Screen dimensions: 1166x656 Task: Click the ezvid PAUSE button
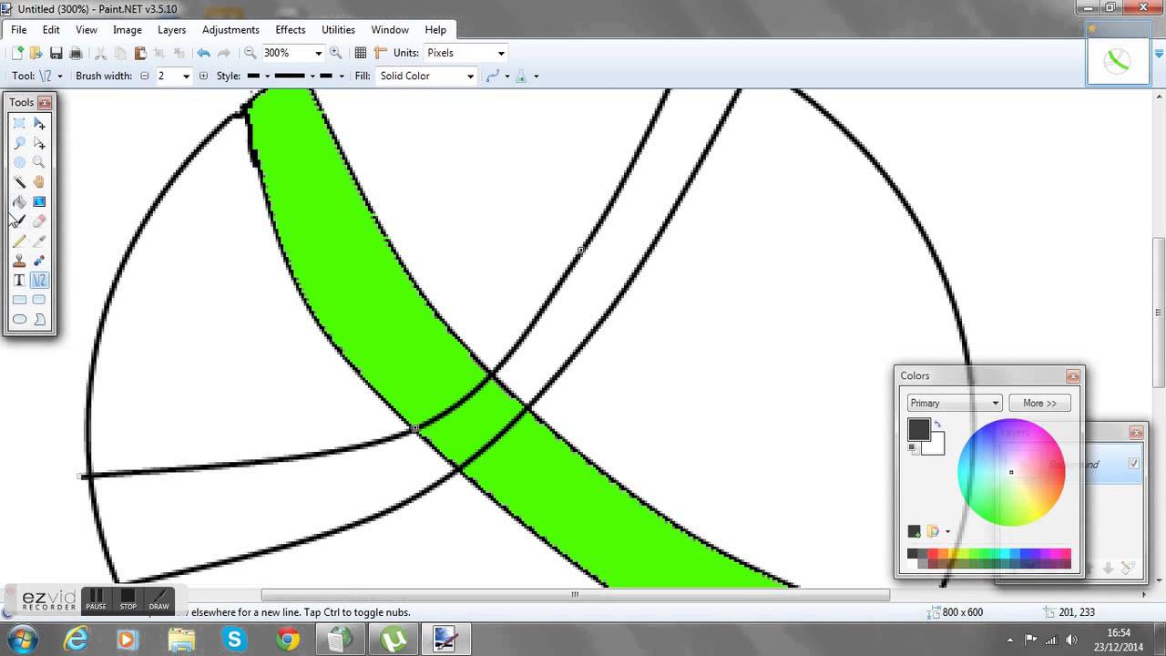coord(96,600)
